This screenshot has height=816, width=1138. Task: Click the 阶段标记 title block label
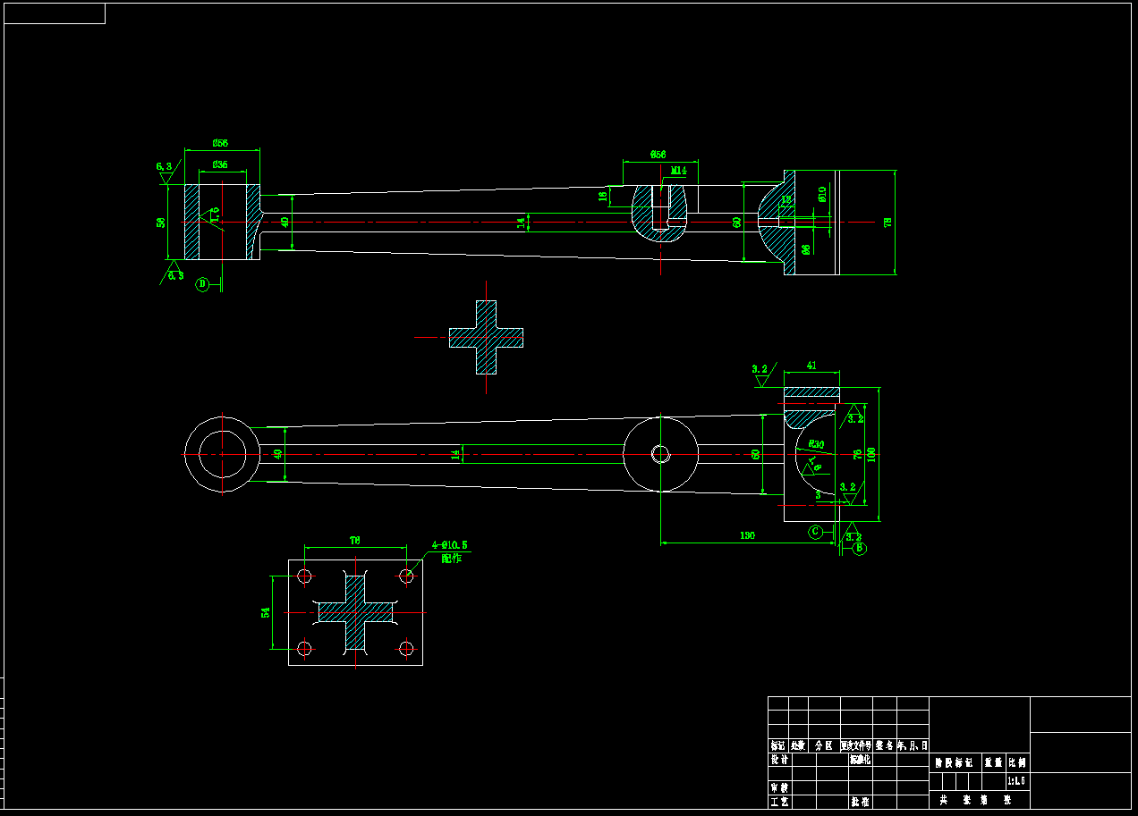coord(954,763)
